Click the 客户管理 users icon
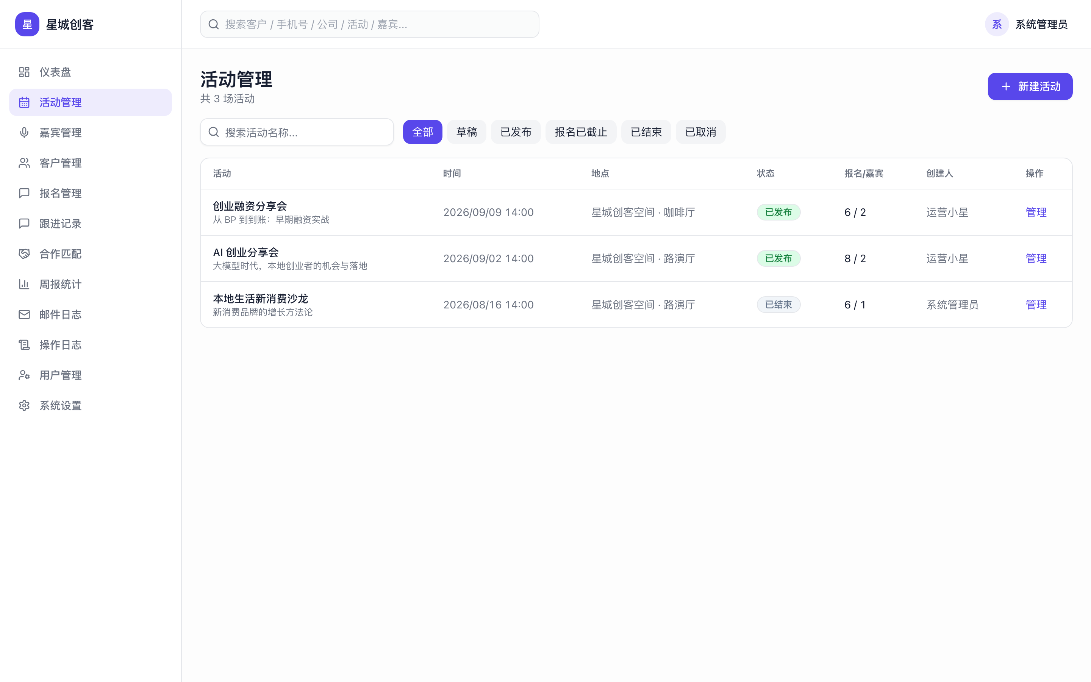This screenshot has height=682, width=1091. (x=24, y=163)
